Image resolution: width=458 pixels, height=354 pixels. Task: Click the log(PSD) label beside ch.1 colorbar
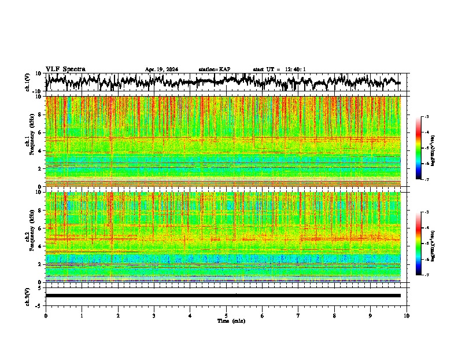click(433, 151)
